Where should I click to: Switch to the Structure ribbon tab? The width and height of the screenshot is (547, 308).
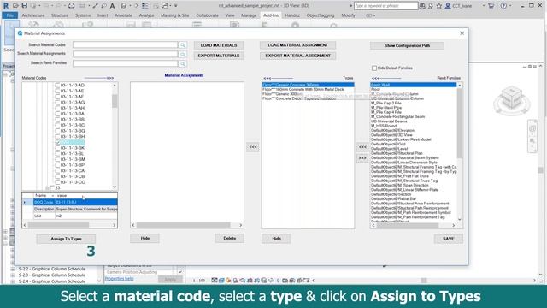(60, 15)
